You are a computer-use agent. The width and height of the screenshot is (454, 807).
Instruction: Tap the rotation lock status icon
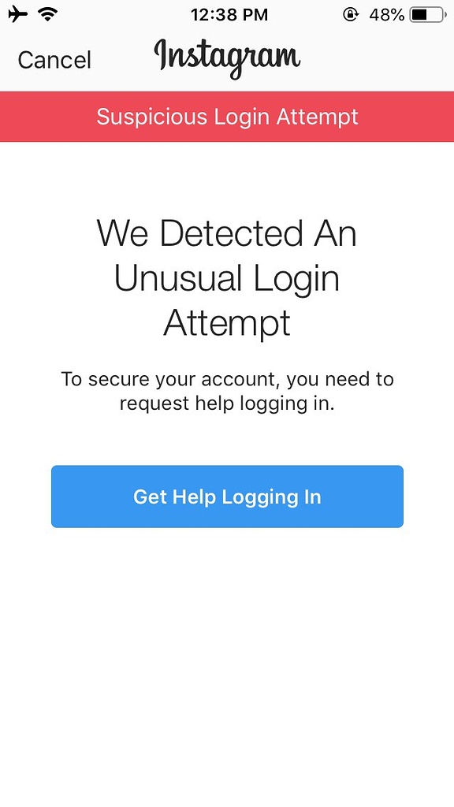(x=351, y=15)
